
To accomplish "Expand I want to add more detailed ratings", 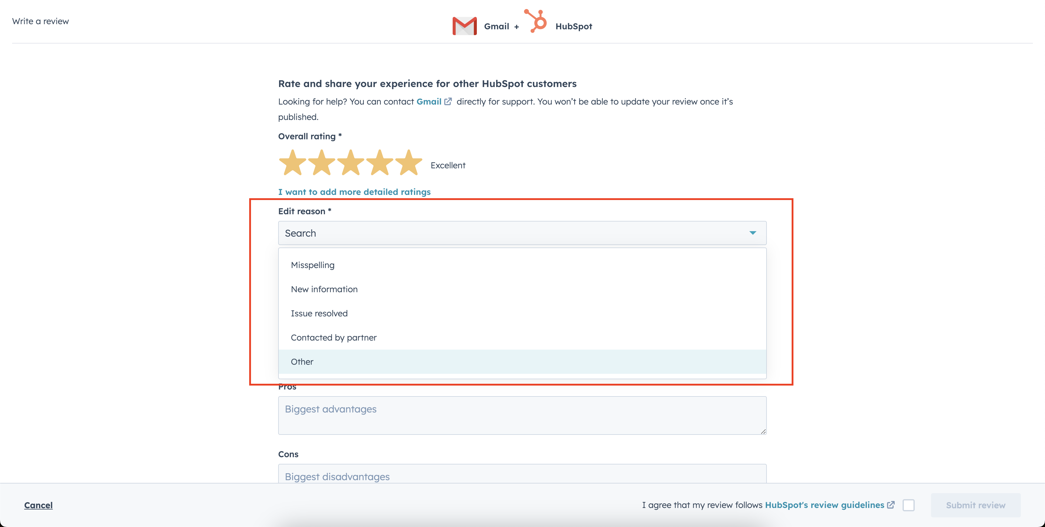I will pyautogui.click(x=354, y=192).
